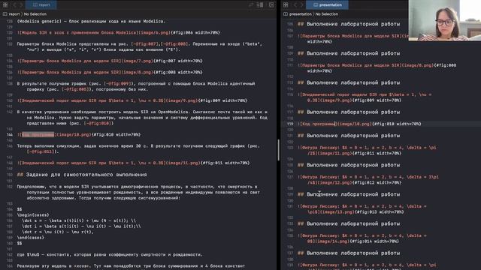Click file icon in the presentation breadcrumb

click(286, 14)
